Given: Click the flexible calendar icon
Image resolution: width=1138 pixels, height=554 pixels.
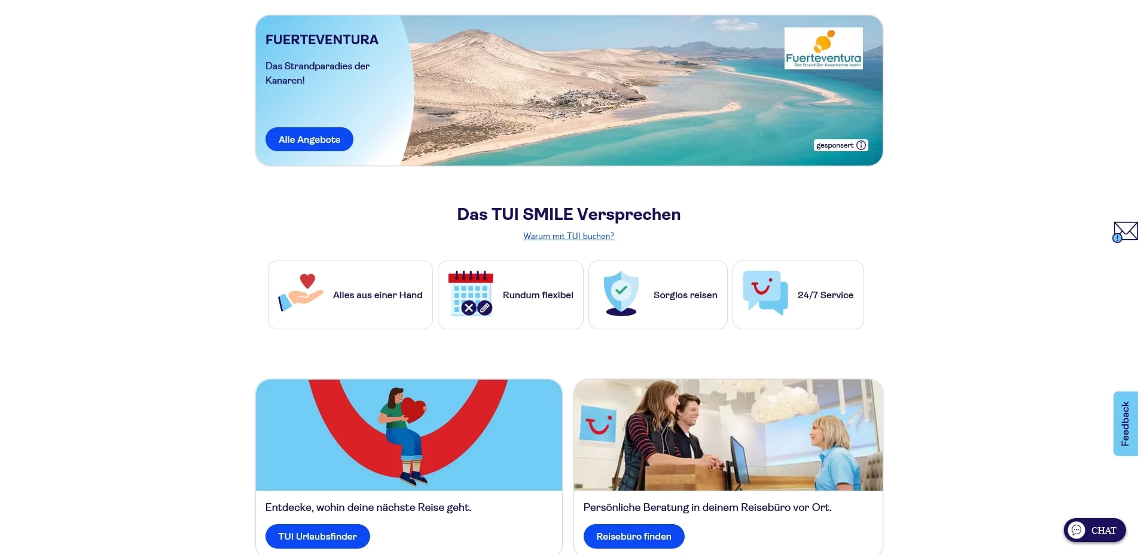Looking at the screenshot, I should [x=471, y=293].
